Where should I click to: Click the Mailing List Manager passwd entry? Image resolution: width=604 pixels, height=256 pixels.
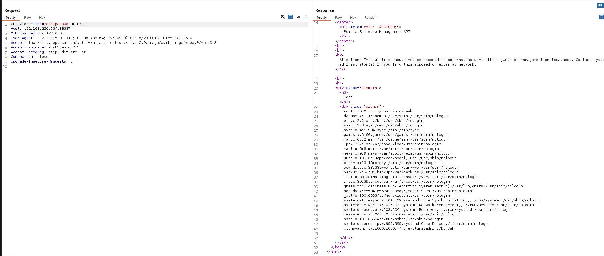pos(411,177)
